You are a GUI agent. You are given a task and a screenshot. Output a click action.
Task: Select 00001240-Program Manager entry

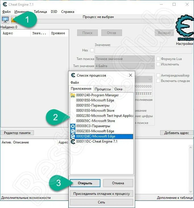click(102, 95)
